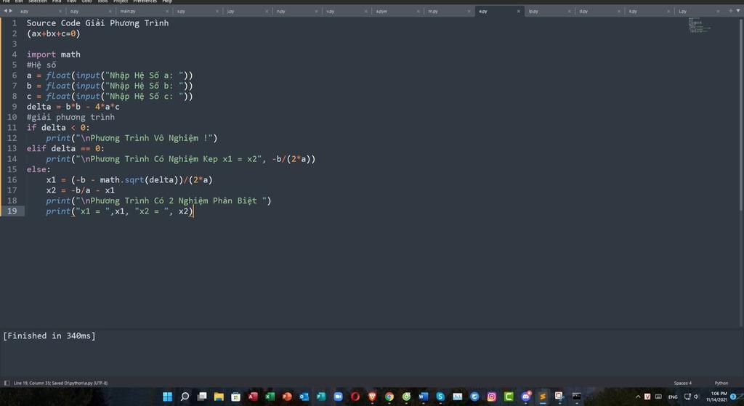Open Brave browser from taskbar
This screenshot has height=406, width=744.
click(x=373, y=397)
